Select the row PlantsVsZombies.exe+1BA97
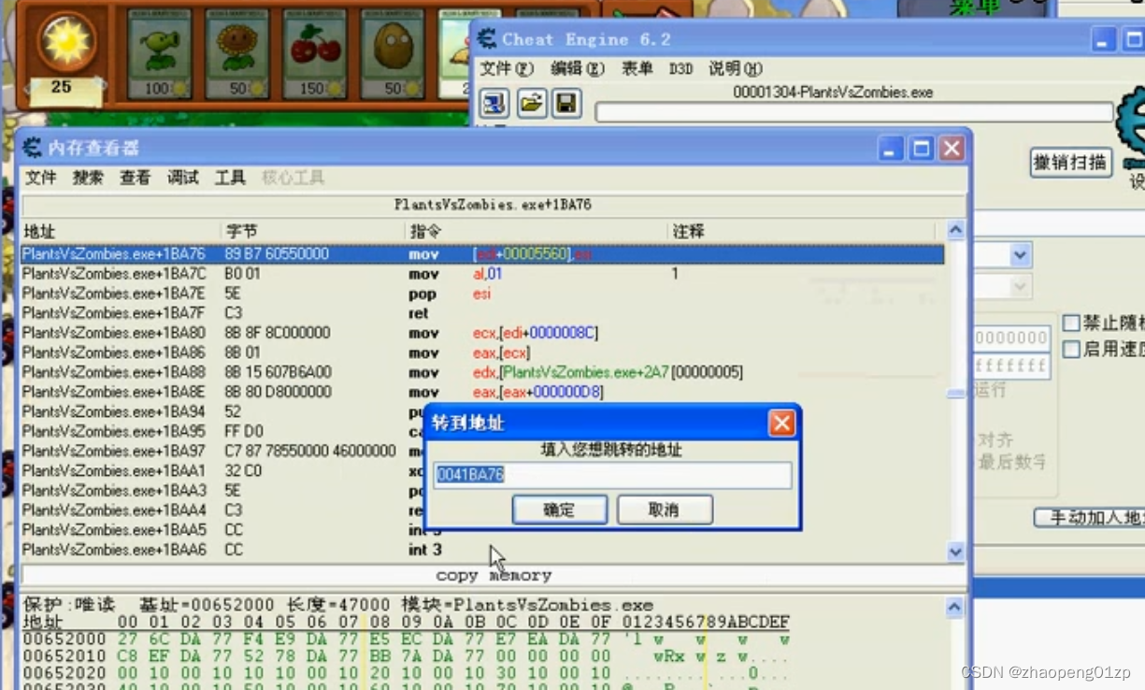1145x690 pixels. [x=222, y=451]
